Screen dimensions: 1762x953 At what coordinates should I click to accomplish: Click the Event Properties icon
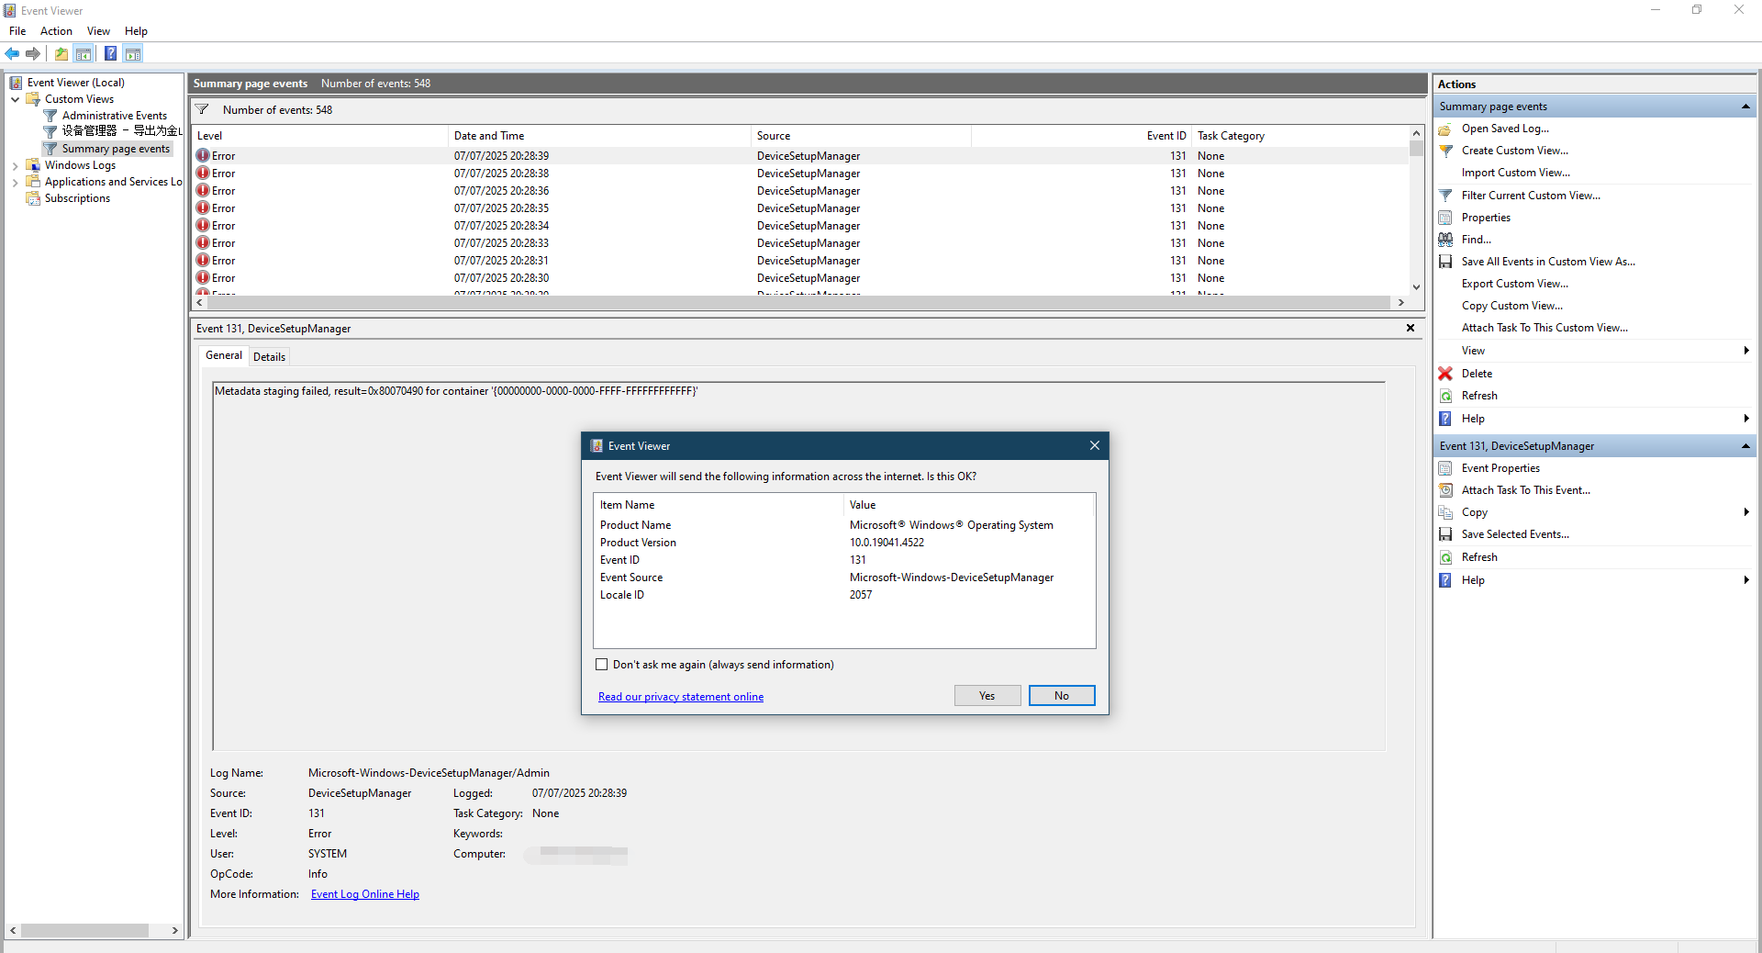[x=1445, y=468]
